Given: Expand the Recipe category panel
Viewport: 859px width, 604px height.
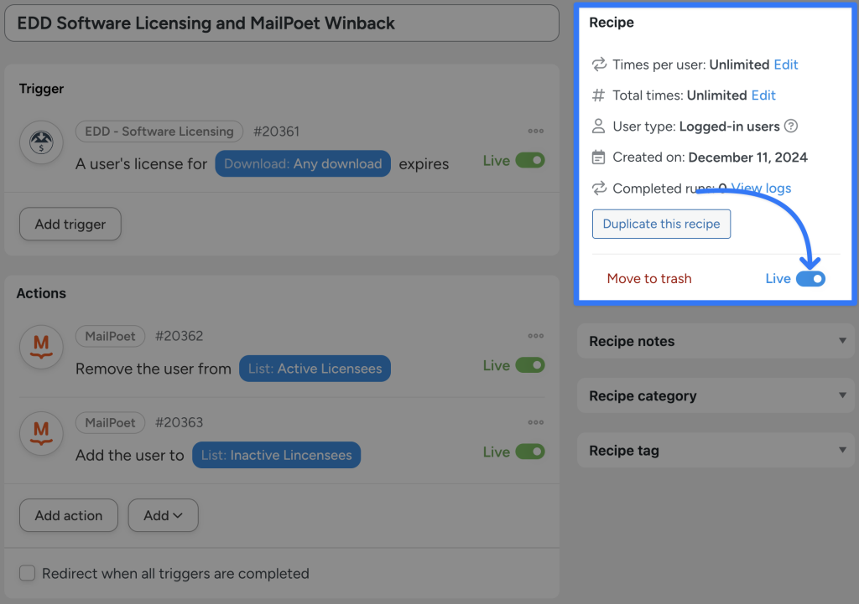Looking at the screenshot, I should pos(716,395).
